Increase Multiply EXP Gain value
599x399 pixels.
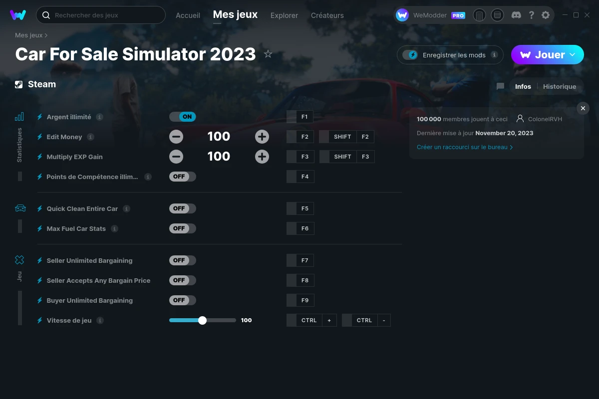pos(262,157)
